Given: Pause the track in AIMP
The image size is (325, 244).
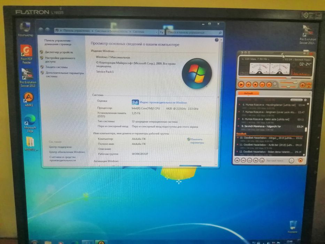Looking at the screenshot, I should click(248, 84).
